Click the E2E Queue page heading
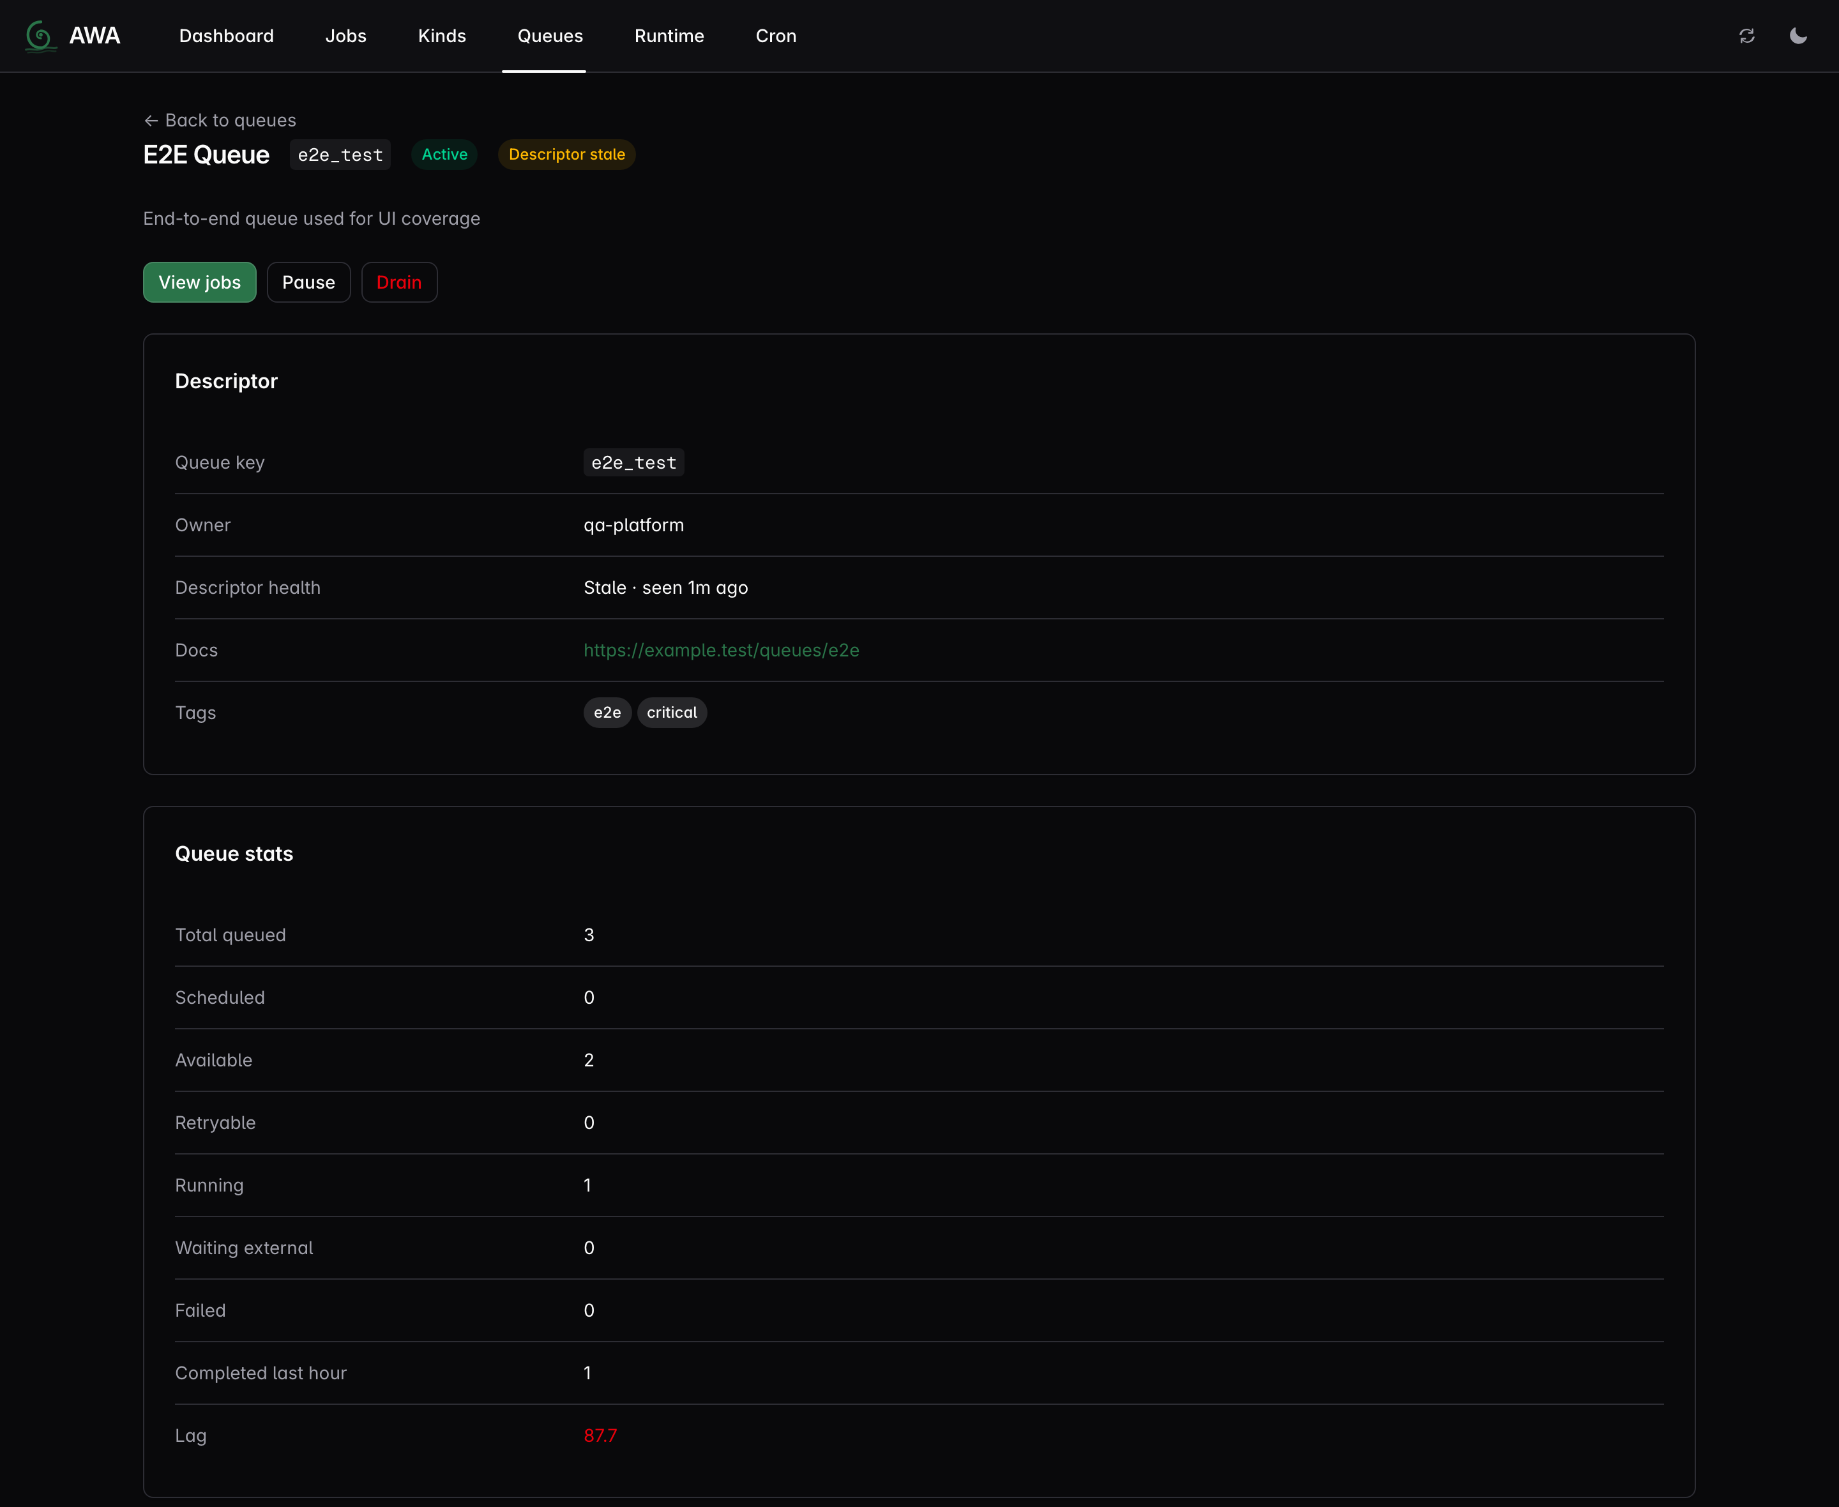Image resolution: width=1839 pixels, height=1507 pixels. [x=206, y=155]
